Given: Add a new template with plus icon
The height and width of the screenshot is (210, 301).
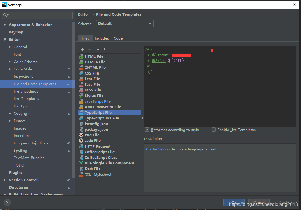Looking at the screenshot, I should click(x=82, y=50).
